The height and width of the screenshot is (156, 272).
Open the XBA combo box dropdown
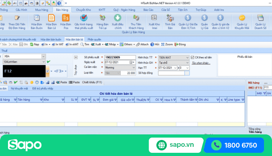point(44,56)
